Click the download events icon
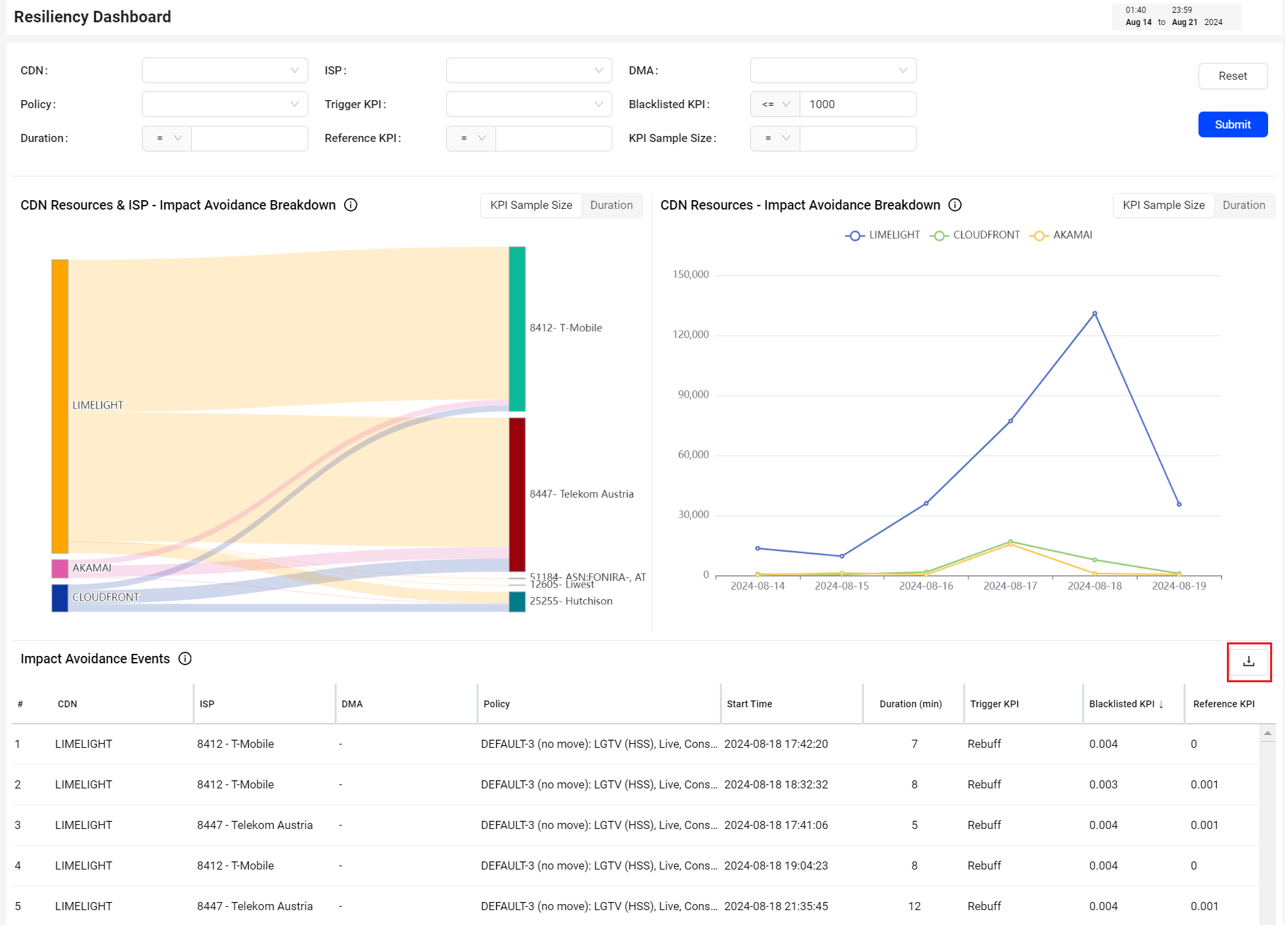Screen dimensions: 1285x925 pyautogui.click(x=1248, y=661)
